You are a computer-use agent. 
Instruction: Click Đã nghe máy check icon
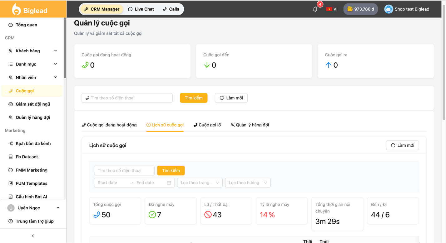(x=152, y=215)
